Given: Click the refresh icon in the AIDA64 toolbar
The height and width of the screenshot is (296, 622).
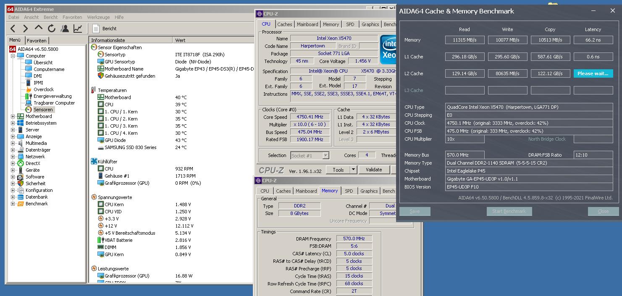Looking at the screenshot, I should click(x=52, y=28).
